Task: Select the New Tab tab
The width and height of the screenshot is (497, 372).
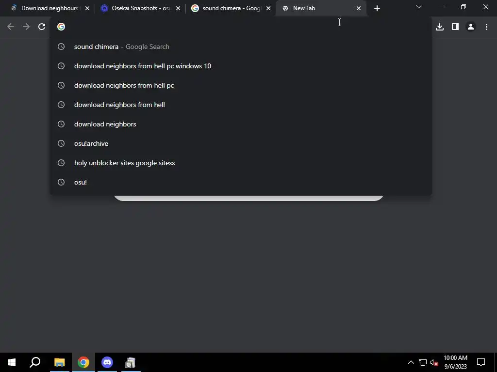Action: coord(320,8)
